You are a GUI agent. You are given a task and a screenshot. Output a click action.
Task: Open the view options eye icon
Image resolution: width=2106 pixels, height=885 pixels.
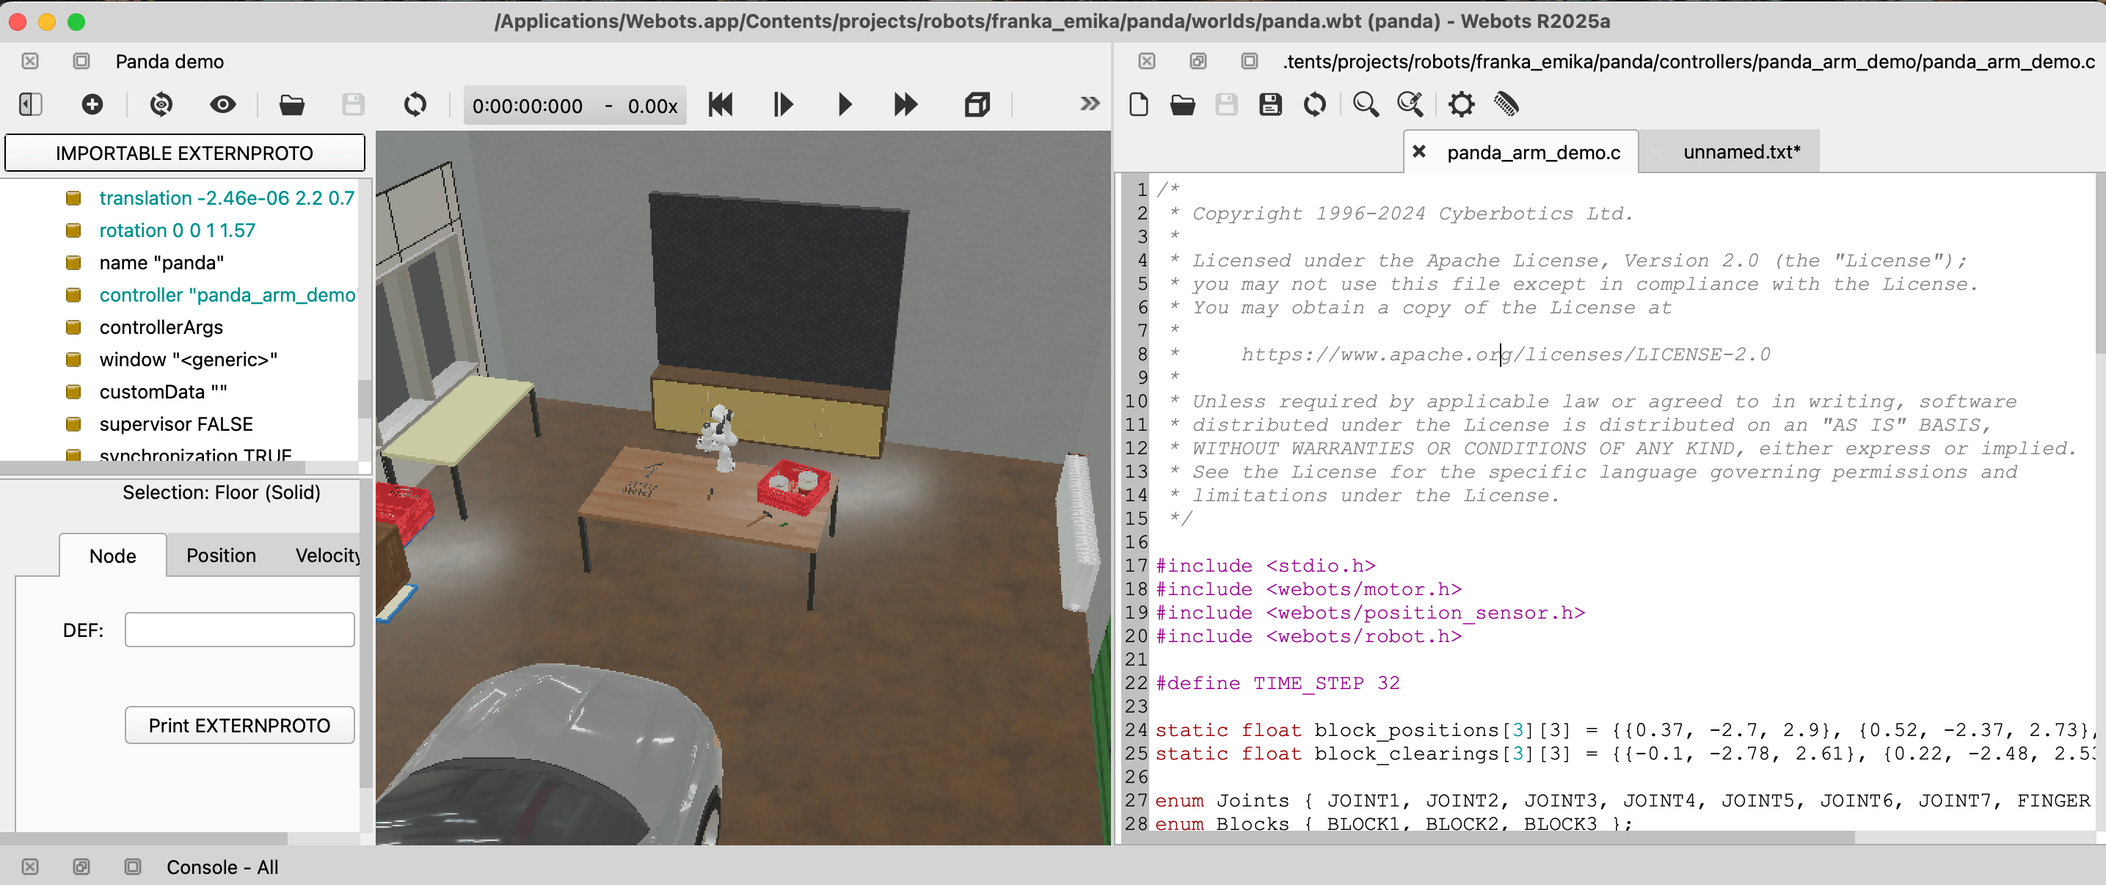click(222, 105)
